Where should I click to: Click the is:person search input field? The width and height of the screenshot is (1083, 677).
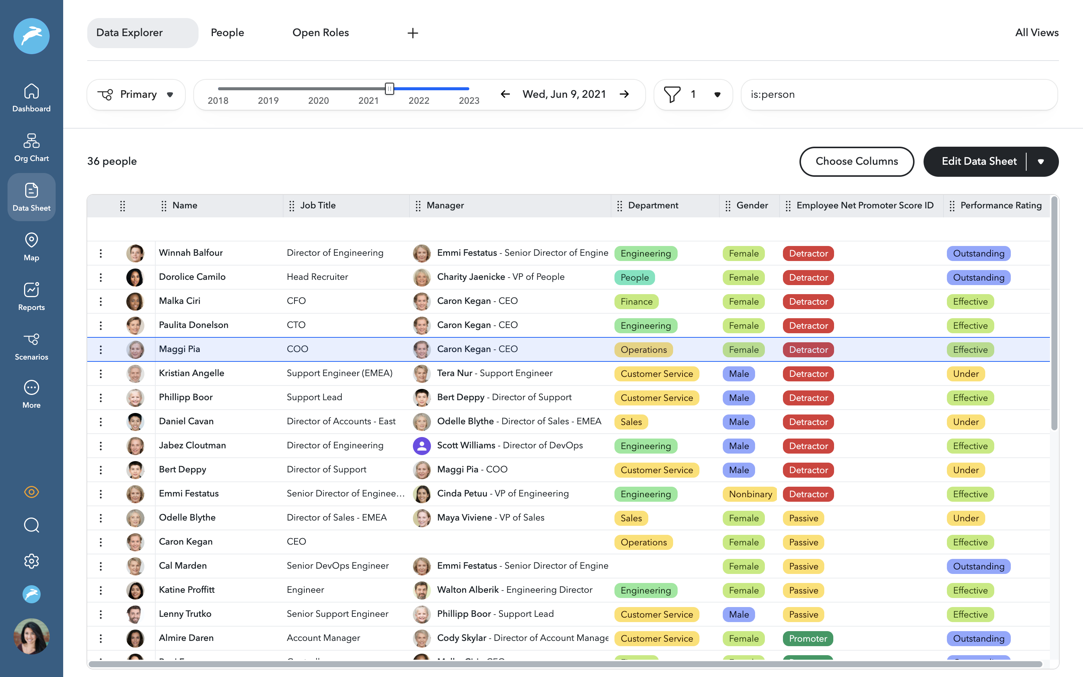(899, 94)
